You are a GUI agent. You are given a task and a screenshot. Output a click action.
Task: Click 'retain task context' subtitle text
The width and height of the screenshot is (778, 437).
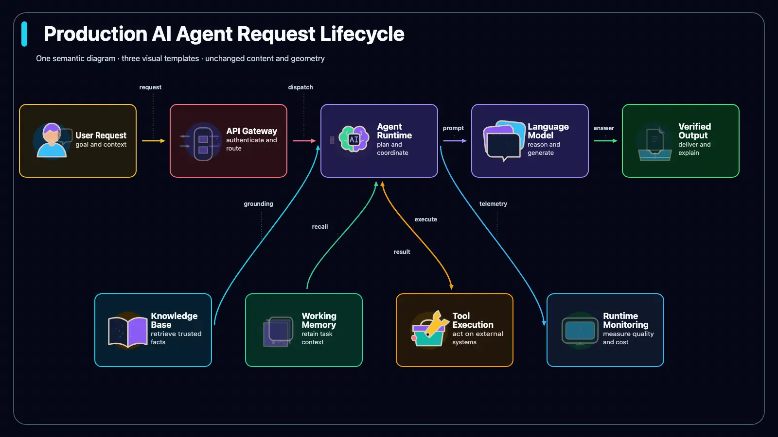tap(317, 338)
